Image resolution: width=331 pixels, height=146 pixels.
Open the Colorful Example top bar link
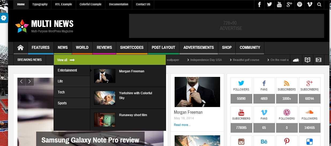point(91,4)
